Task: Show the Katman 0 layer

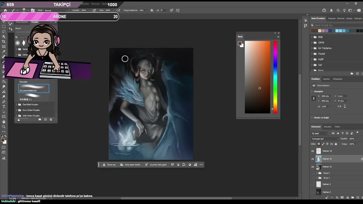Action: pyautogui.click(x=313, y=192)
